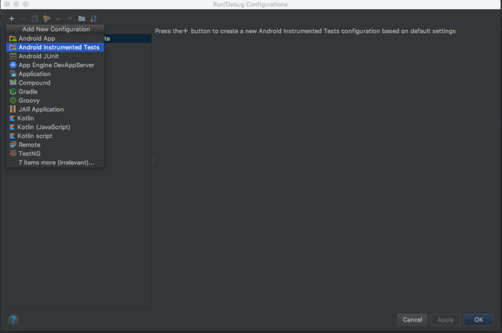
Task: Click the splitter grip between panels
Action: tap(153, 161)
